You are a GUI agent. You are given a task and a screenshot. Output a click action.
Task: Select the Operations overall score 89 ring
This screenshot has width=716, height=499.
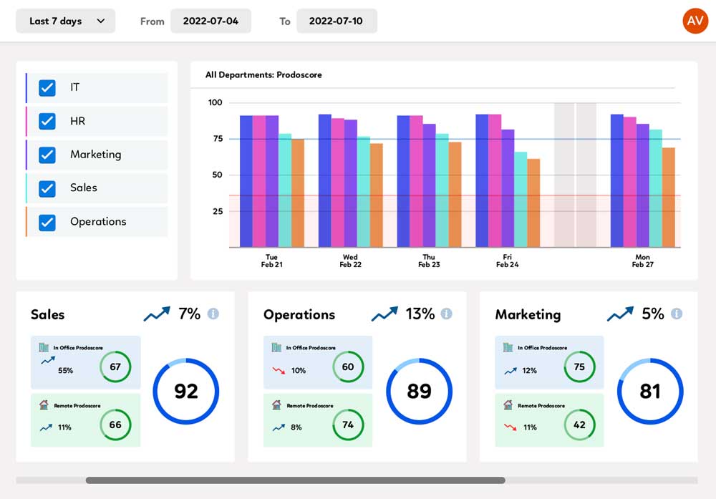419,392
